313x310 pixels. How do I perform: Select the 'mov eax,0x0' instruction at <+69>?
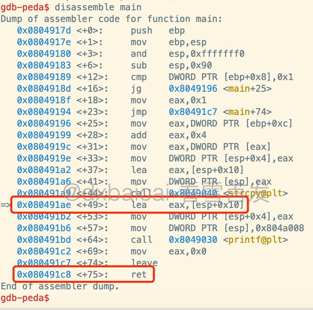[x=168, y=251]
